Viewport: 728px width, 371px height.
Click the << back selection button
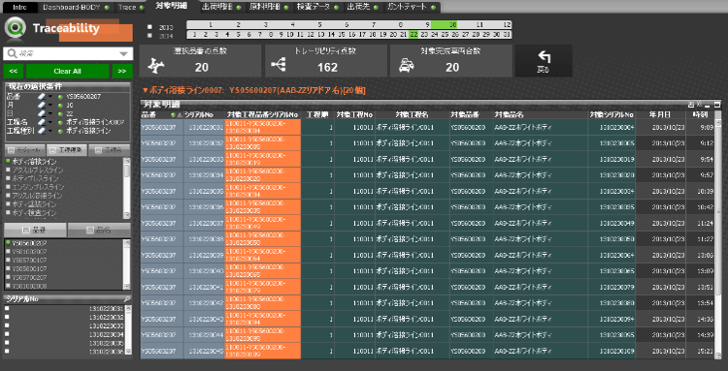point(14,72)
